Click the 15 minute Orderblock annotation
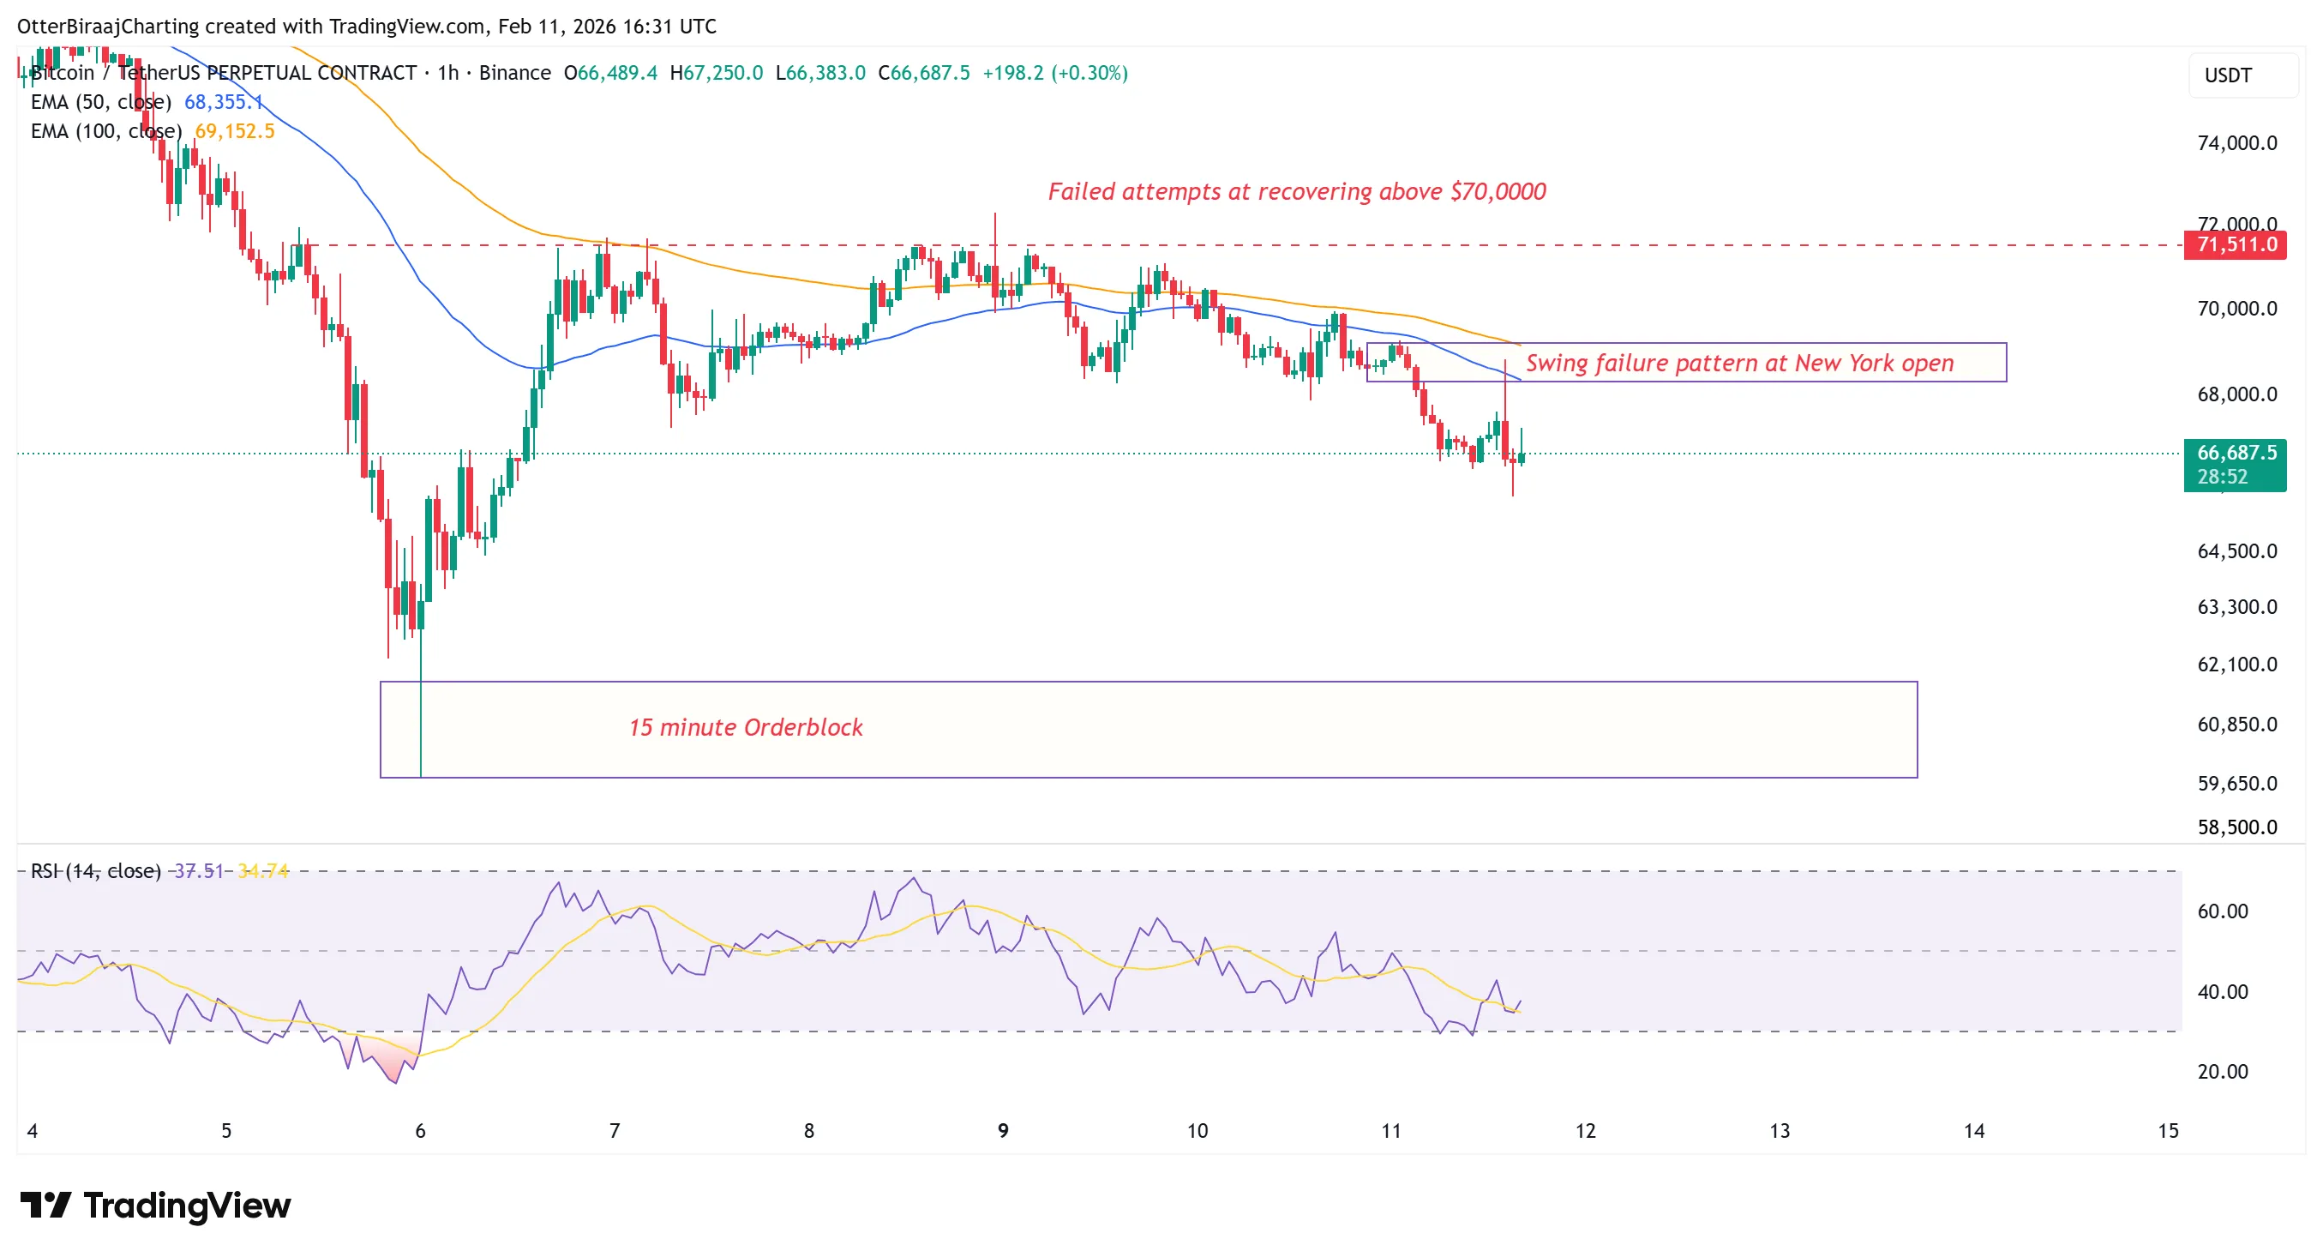 coord(747,727)
